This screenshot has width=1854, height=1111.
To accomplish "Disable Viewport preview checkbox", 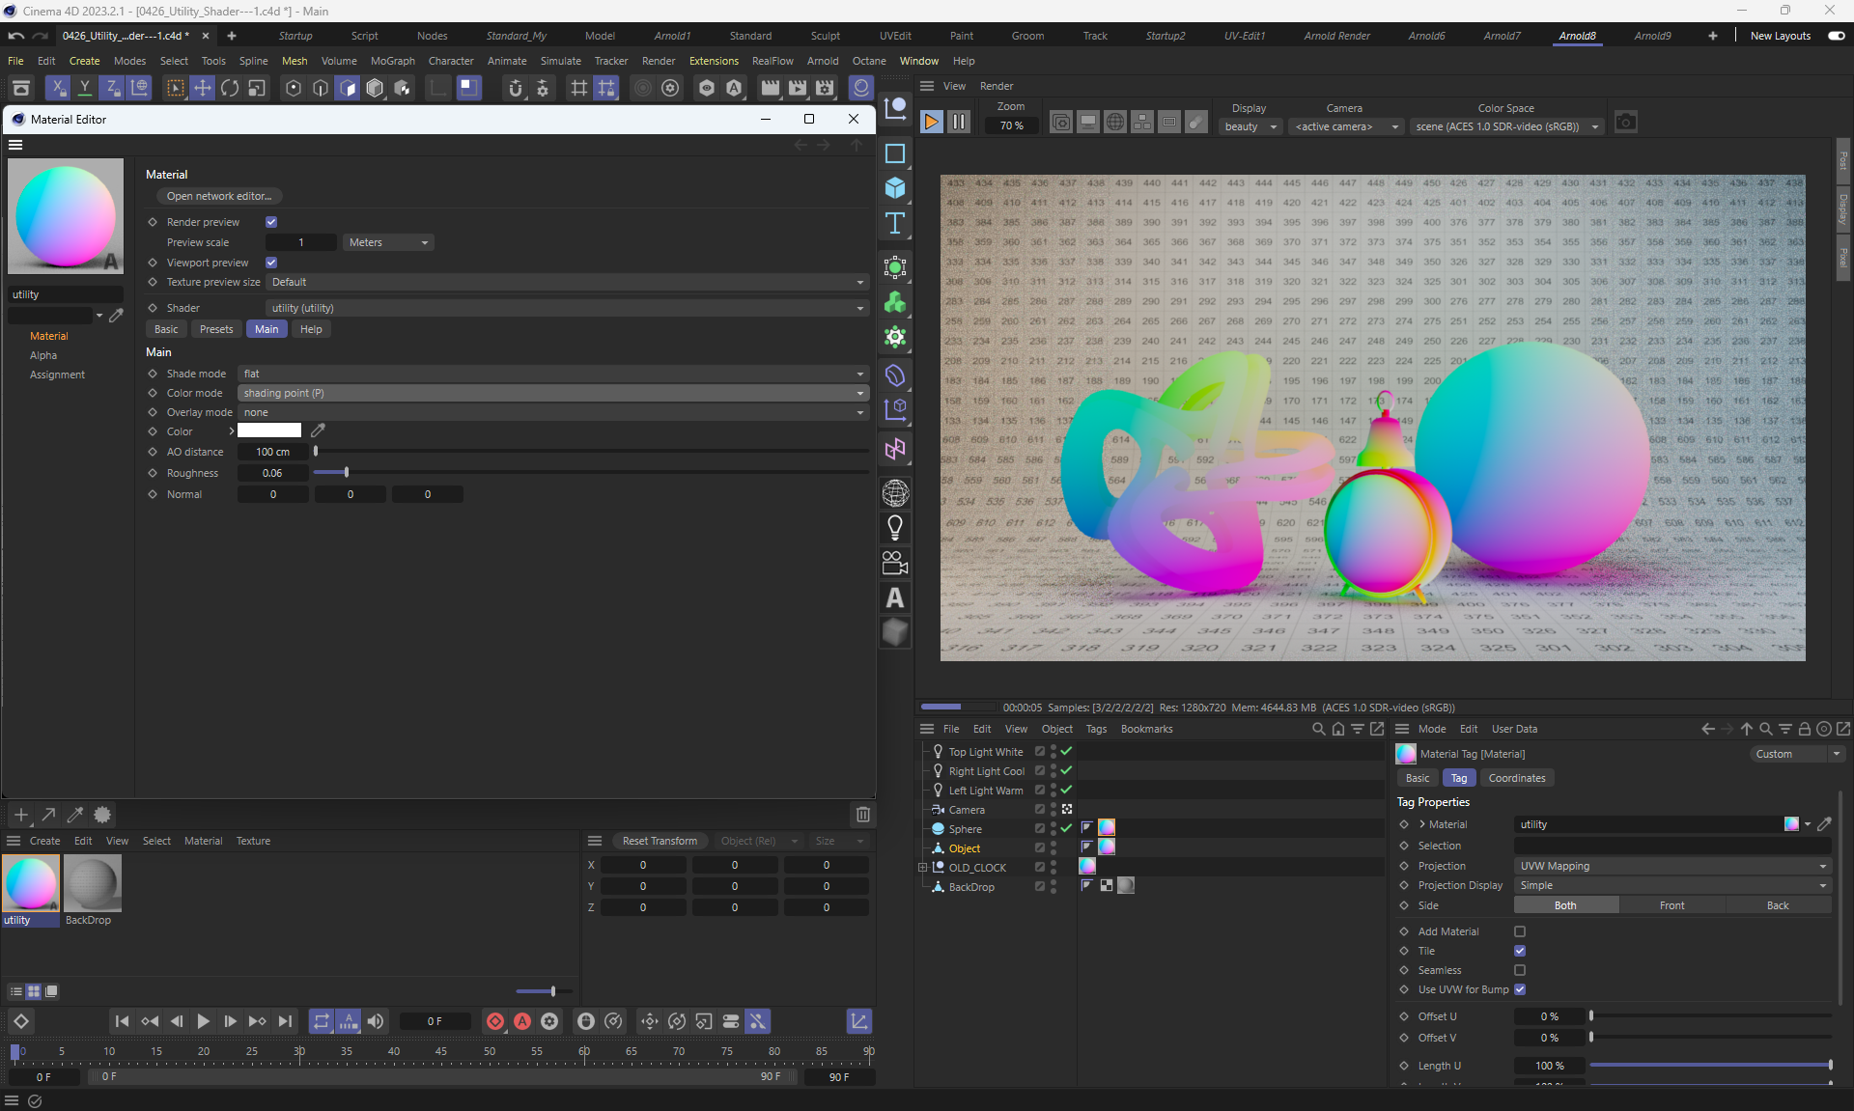I will click(271, 263).
